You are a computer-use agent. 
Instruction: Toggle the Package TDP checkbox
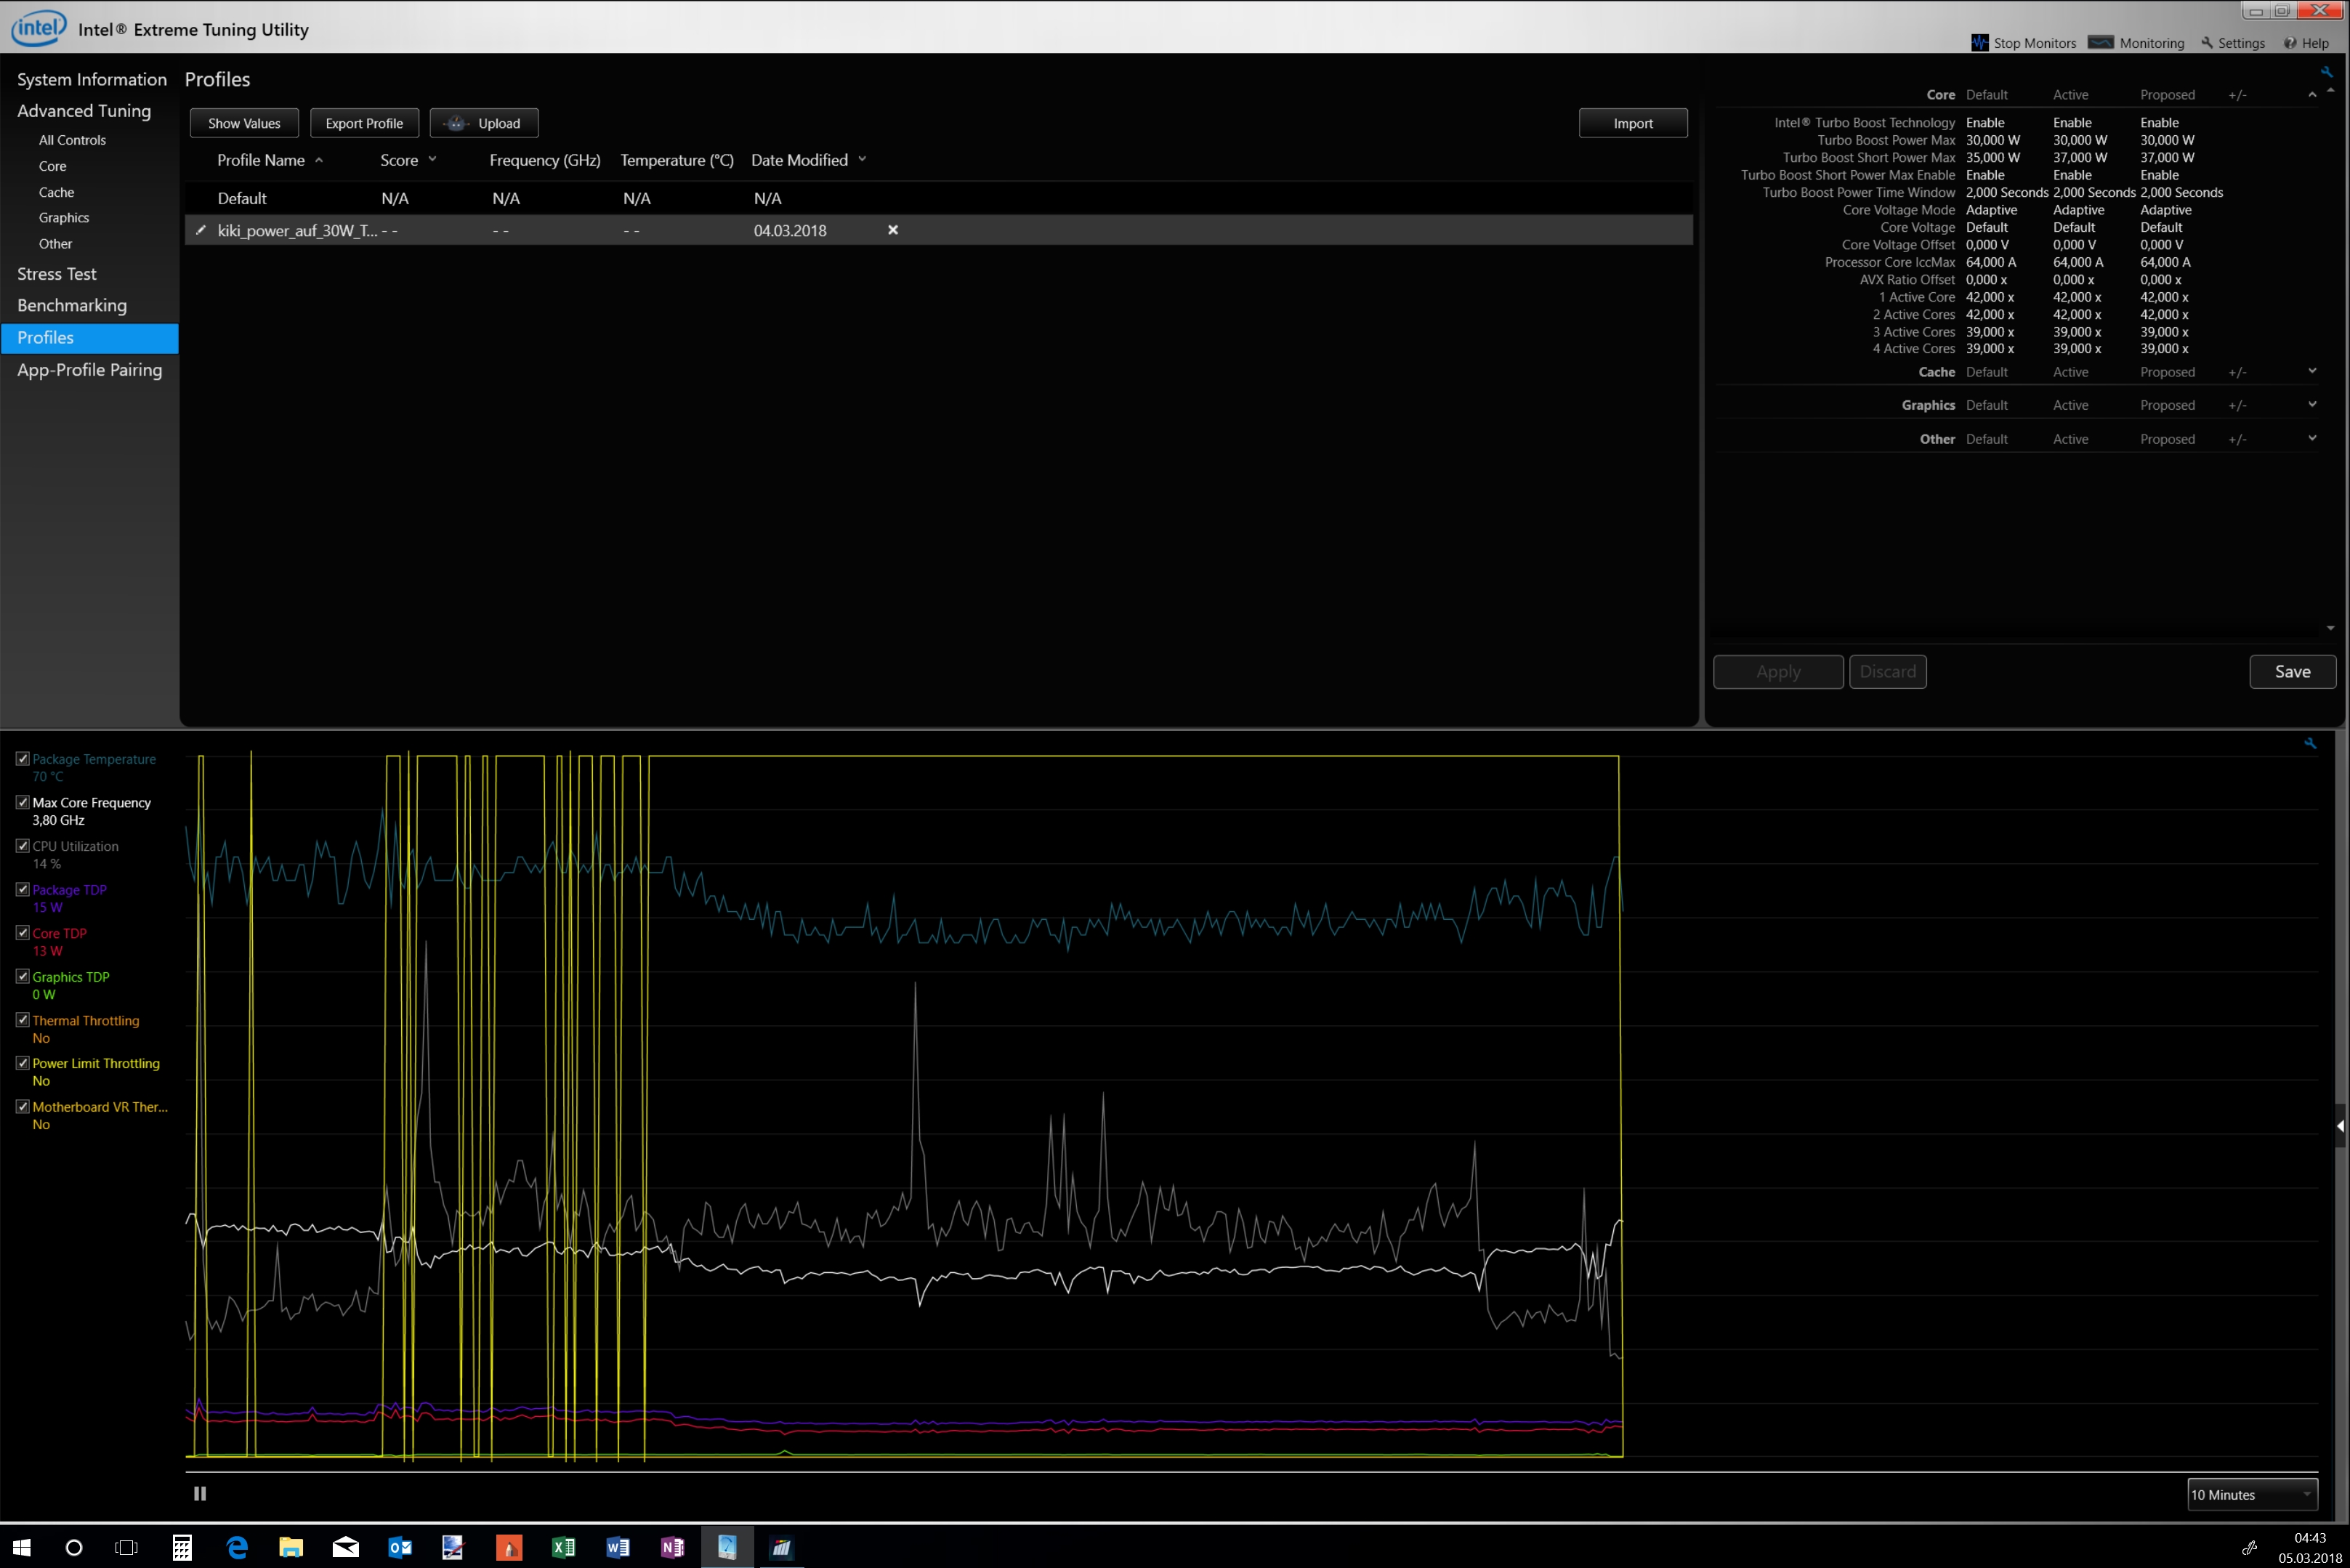(x=23, y=889)
